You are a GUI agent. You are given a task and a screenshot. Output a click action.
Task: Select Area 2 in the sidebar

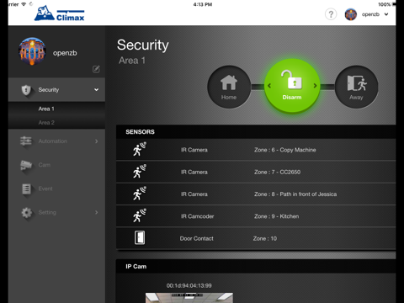[46, 123]
